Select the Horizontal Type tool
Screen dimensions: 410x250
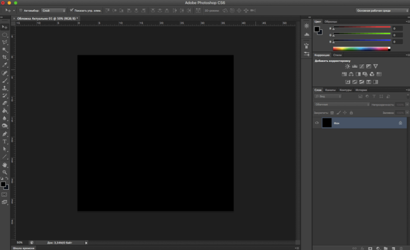[x=5, y=141]
